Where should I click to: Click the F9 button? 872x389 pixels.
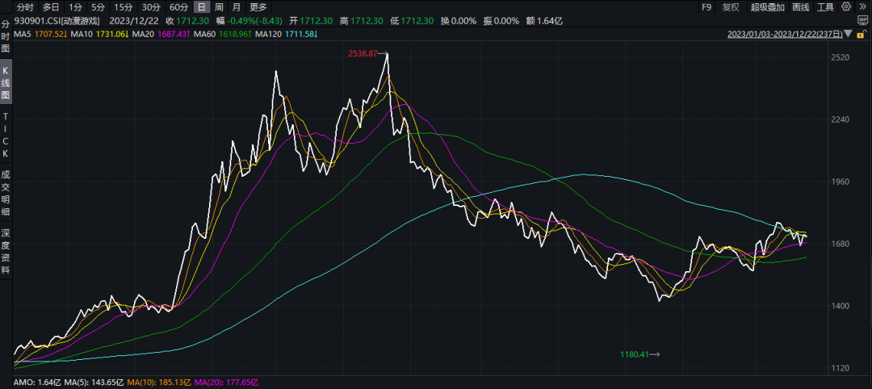(x=706, y=7)
